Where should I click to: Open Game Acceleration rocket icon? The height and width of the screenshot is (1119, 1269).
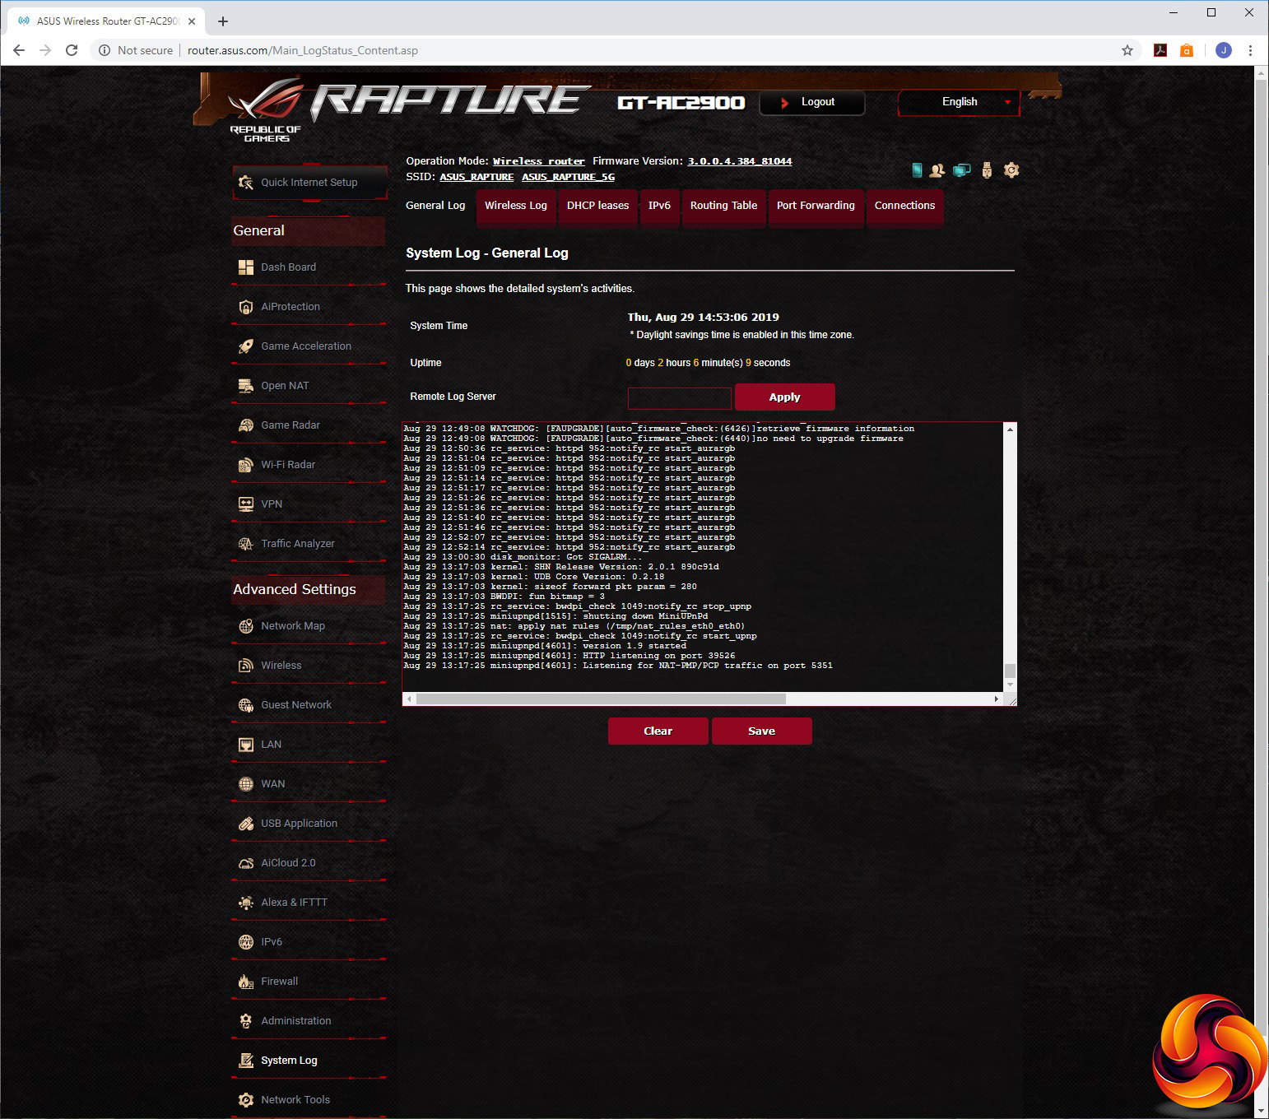click(x=245, y=346)
